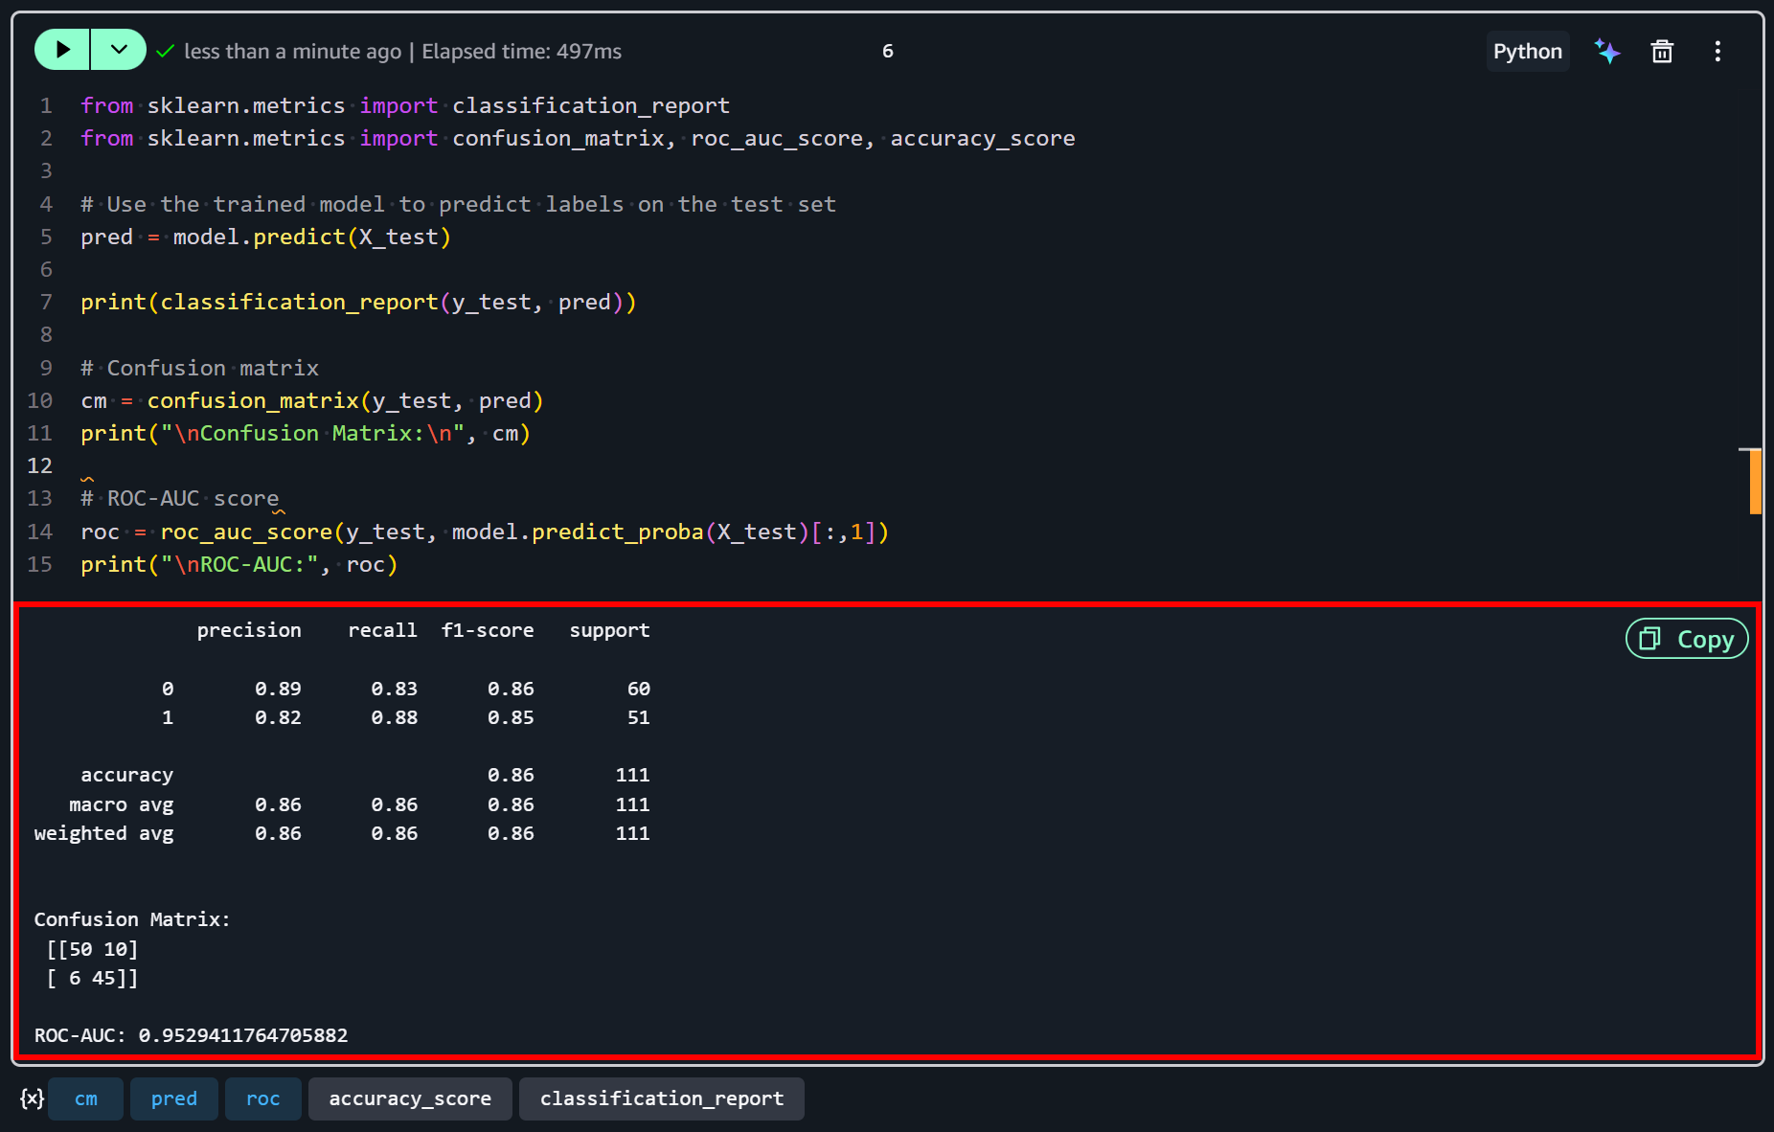Click the orange scrollbar marker in the editor
Viewport: 1774px width, 1132px height.
tap(1755, 482)
